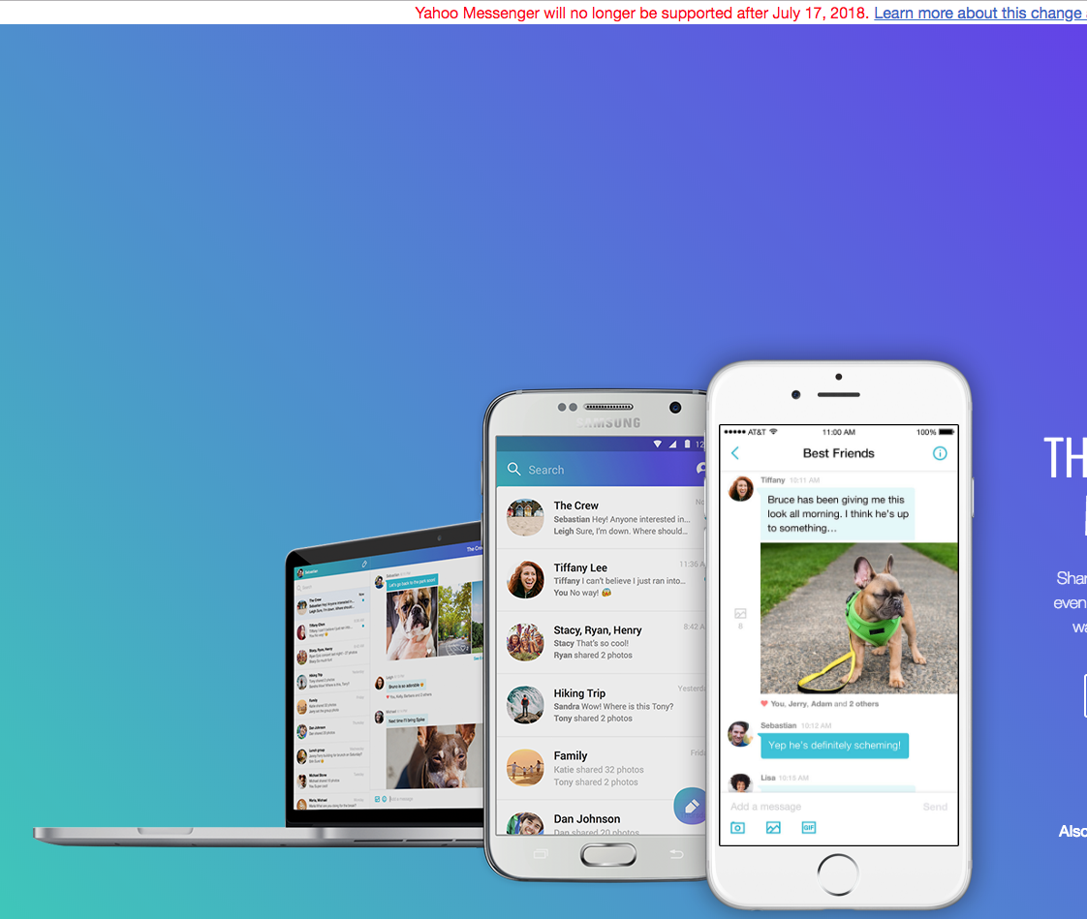Screen dimensions: 1087x919
Task: Click the compose pencil icon on laptop screen
Action: click(x=365, y=564)
